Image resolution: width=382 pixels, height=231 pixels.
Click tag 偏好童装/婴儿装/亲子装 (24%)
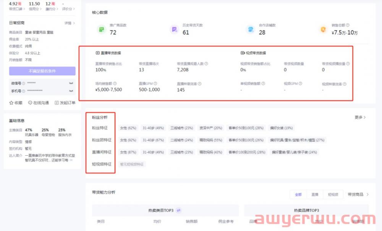coord(294,152)
